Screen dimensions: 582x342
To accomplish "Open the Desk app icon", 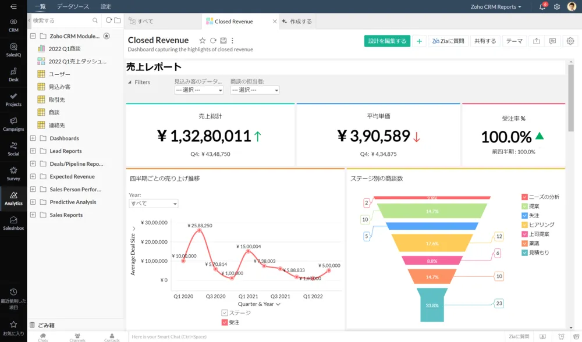I will (x=13, y=74).
